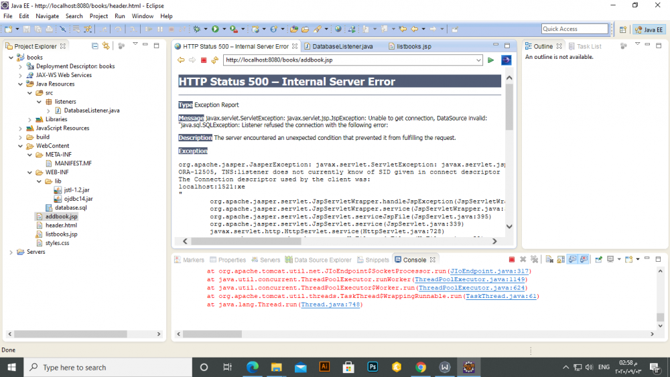The height and width of the screenshot is (377, 670).
Task: Click the Run button in main toolbar
Action: 215,29
